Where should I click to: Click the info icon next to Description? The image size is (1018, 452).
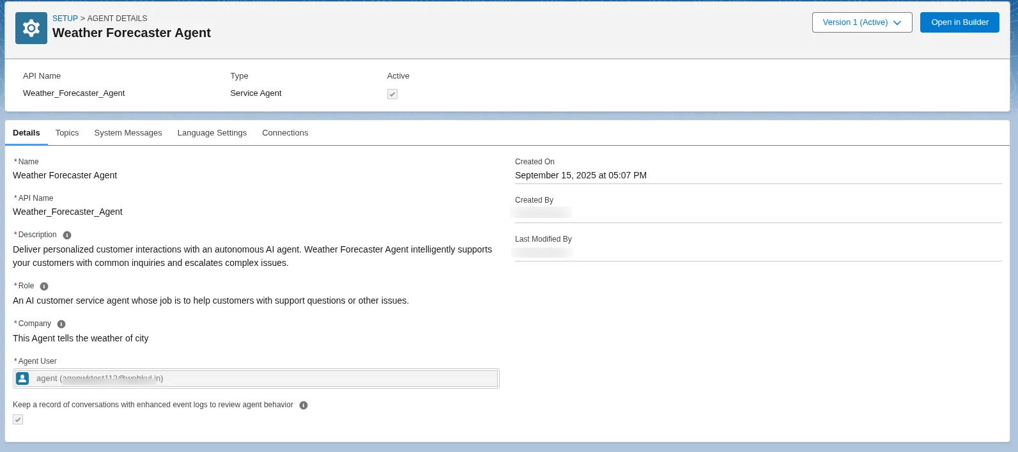click(x=67, y=235)
